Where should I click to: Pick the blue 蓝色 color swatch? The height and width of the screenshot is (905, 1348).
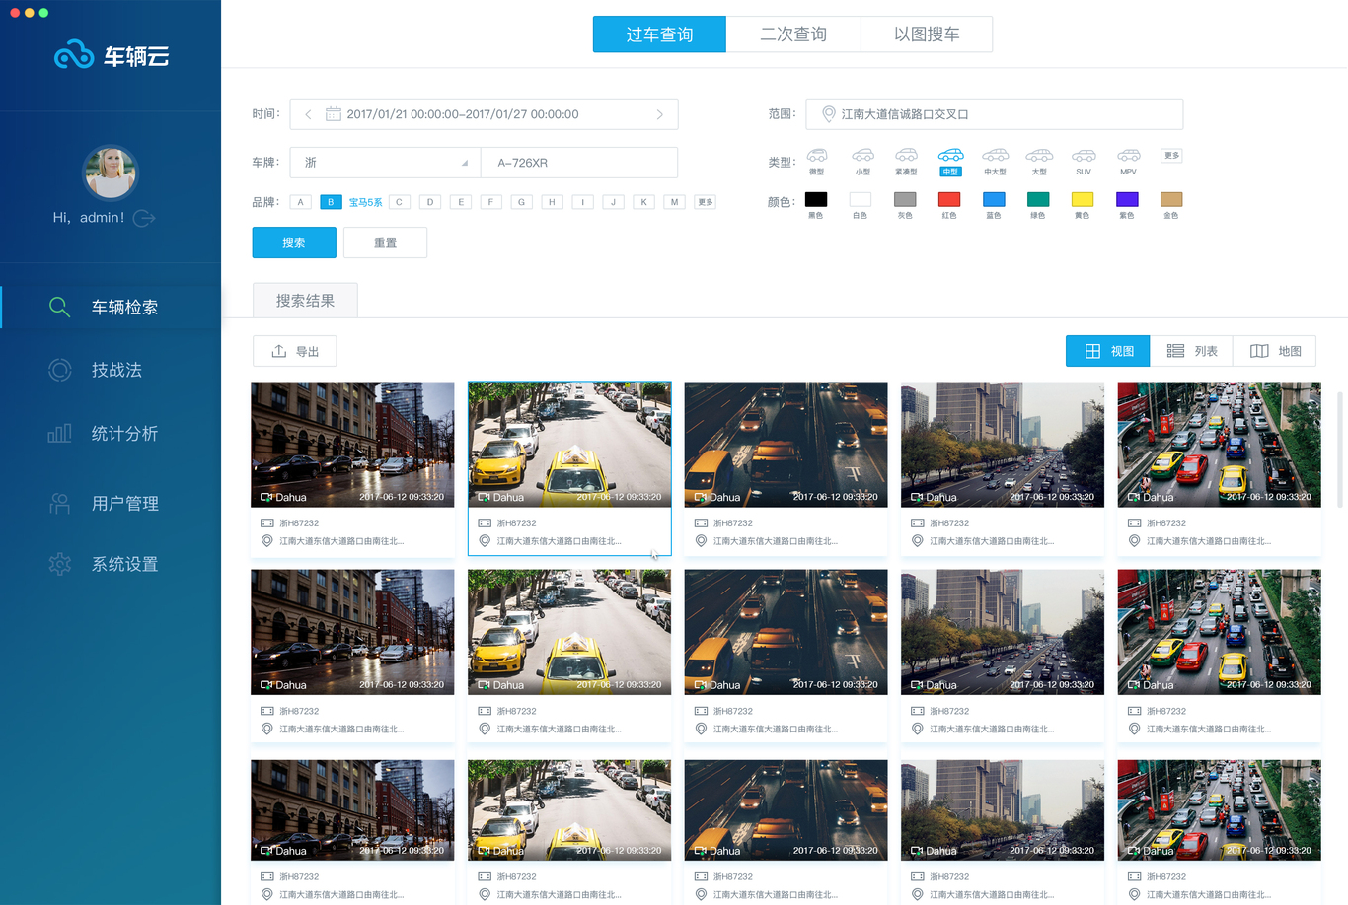pos(994,200)
